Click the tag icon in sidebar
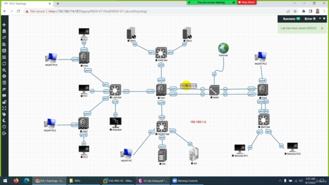The image size is (329, 185). click(x=4, y=115)
